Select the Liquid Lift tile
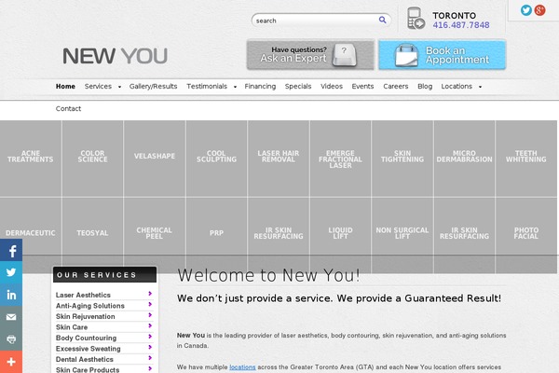Viewport: 559px width, 373px height. pyautogui.click(x=340, y=233)
